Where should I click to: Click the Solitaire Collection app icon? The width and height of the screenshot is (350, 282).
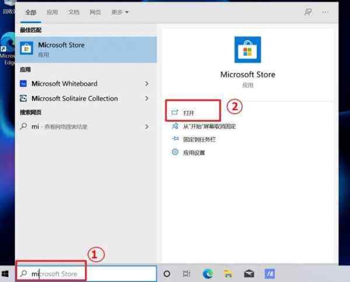pos(23,98)
